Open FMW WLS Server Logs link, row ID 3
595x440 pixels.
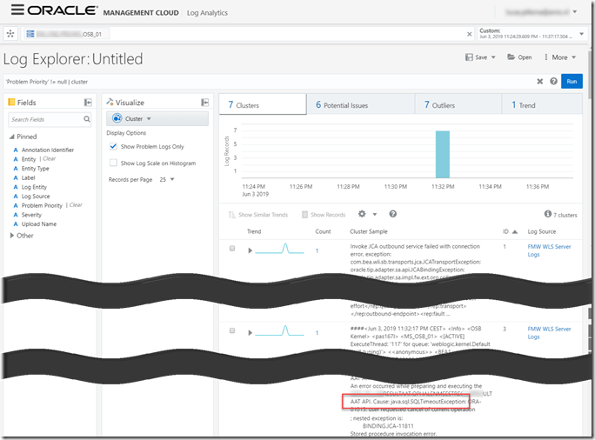click(549, 333)
